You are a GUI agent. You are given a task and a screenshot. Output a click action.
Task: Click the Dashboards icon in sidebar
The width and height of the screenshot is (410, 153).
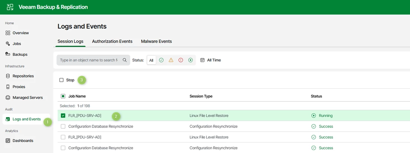[8, 141]
